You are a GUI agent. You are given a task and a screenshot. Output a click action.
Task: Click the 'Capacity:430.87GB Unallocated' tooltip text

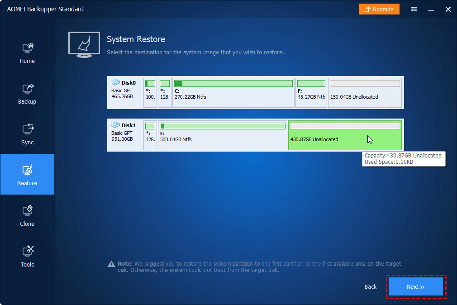[x=403, y=155]
